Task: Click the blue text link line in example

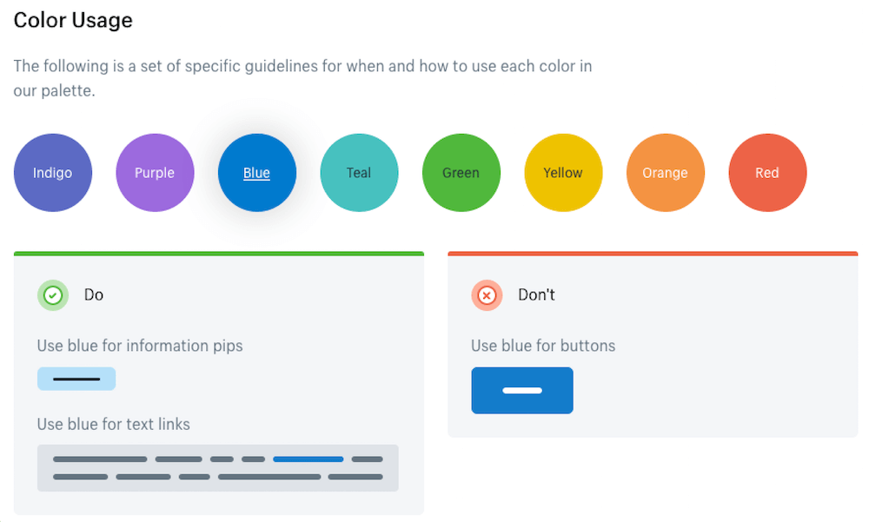Action: tap(308, 459)
